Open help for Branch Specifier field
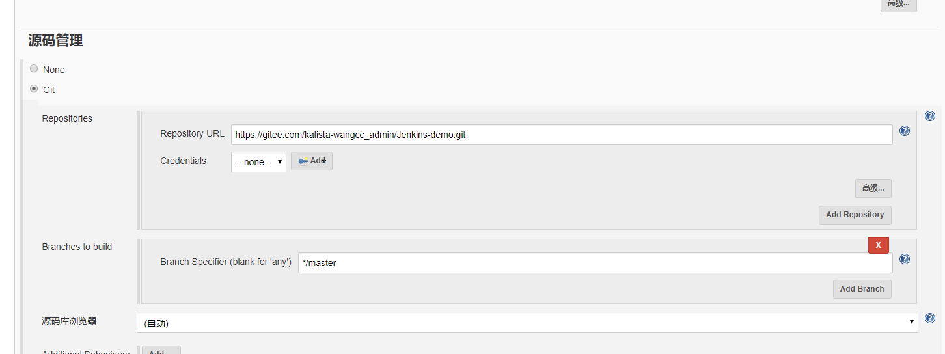Viewport: 945px width, 354px height. 904,259
